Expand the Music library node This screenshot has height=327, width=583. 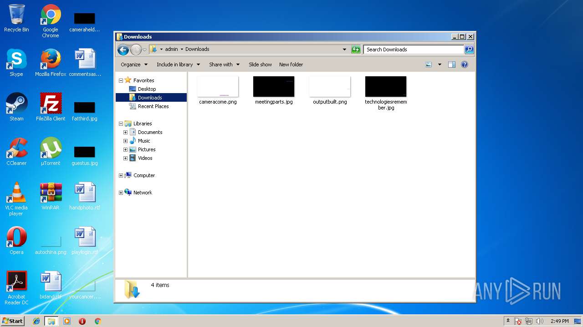125,141
